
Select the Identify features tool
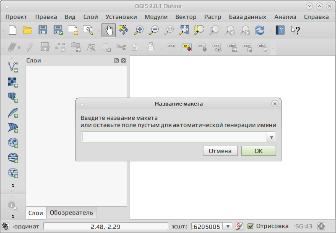coord(13,206)
